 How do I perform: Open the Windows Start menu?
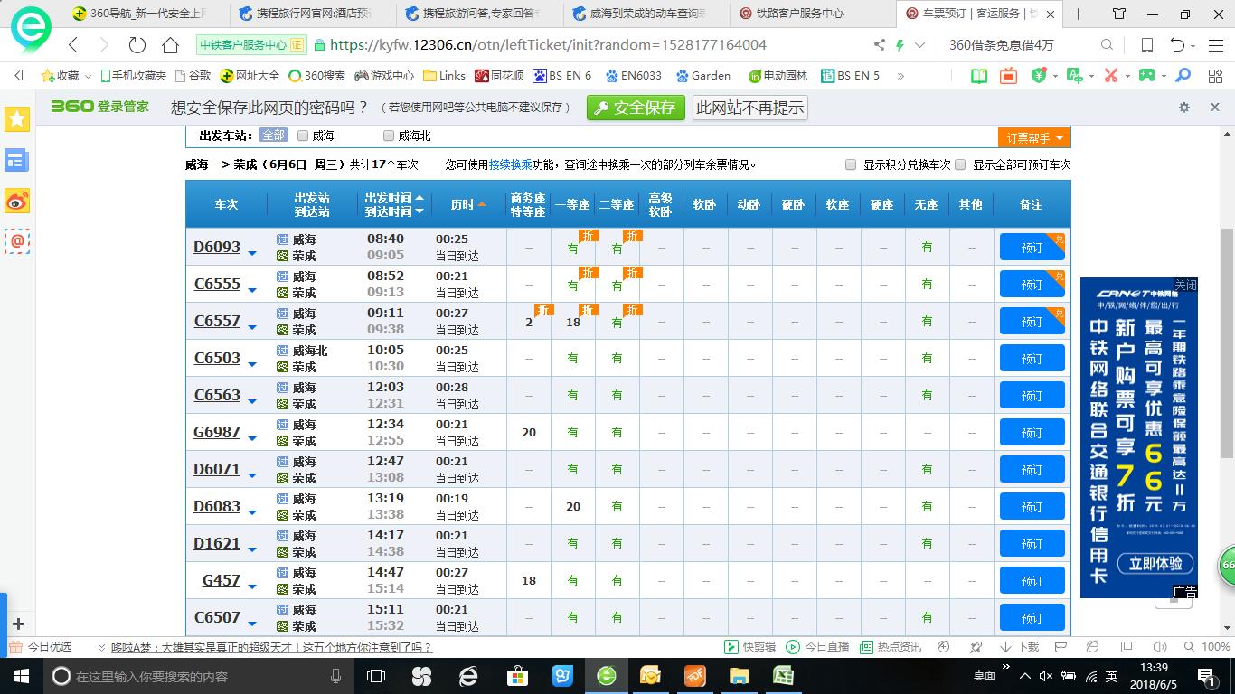tap(20, 676)
